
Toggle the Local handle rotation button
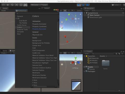pos(44,5)
